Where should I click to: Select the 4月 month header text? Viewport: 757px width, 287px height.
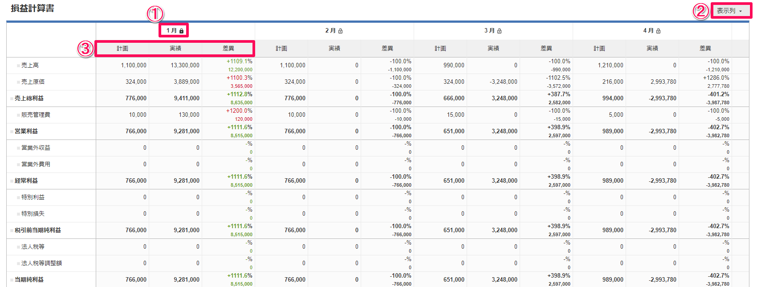point(649,31)
